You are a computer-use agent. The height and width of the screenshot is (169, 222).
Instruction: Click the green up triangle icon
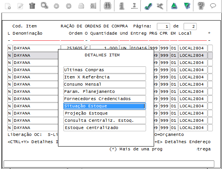(x=174, y=6)
